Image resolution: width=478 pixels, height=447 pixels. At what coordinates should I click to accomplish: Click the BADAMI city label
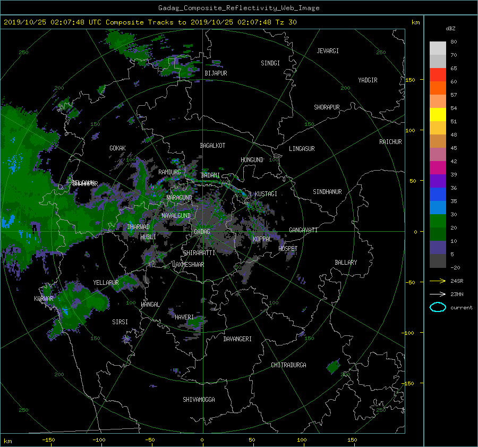(210, 175)
